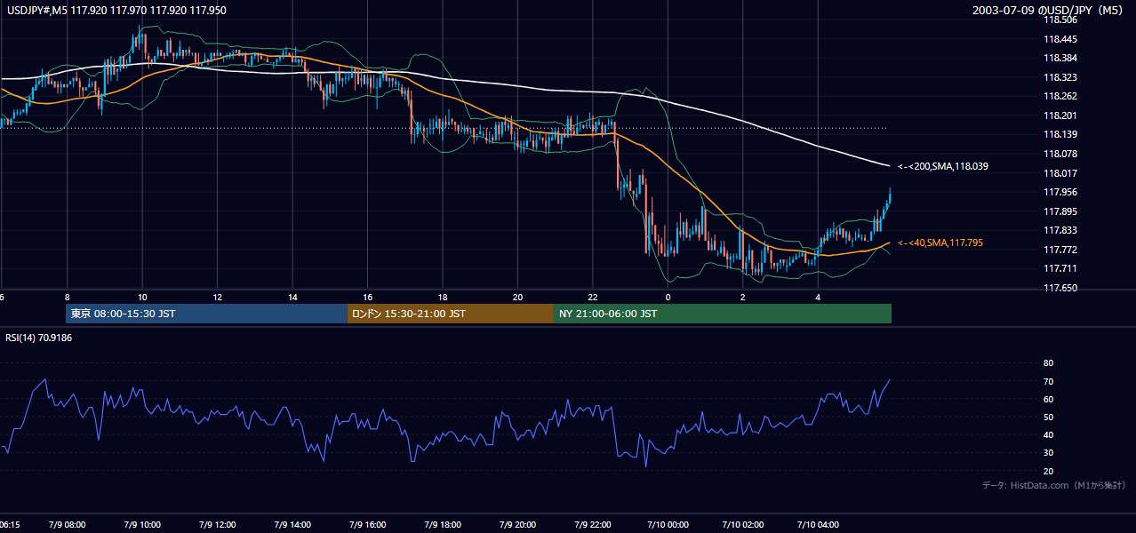
Task: Click the RSI scale value 70
Action: tap(1048, 381)
